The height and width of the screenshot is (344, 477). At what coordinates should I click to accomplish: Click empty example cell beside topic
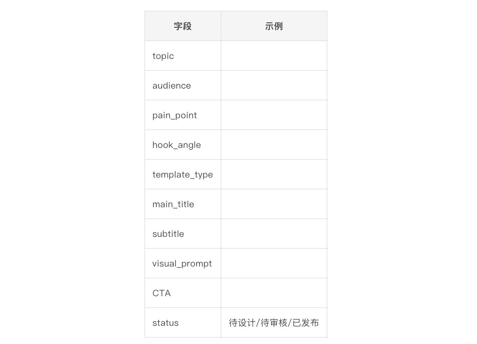click(274, 56)
